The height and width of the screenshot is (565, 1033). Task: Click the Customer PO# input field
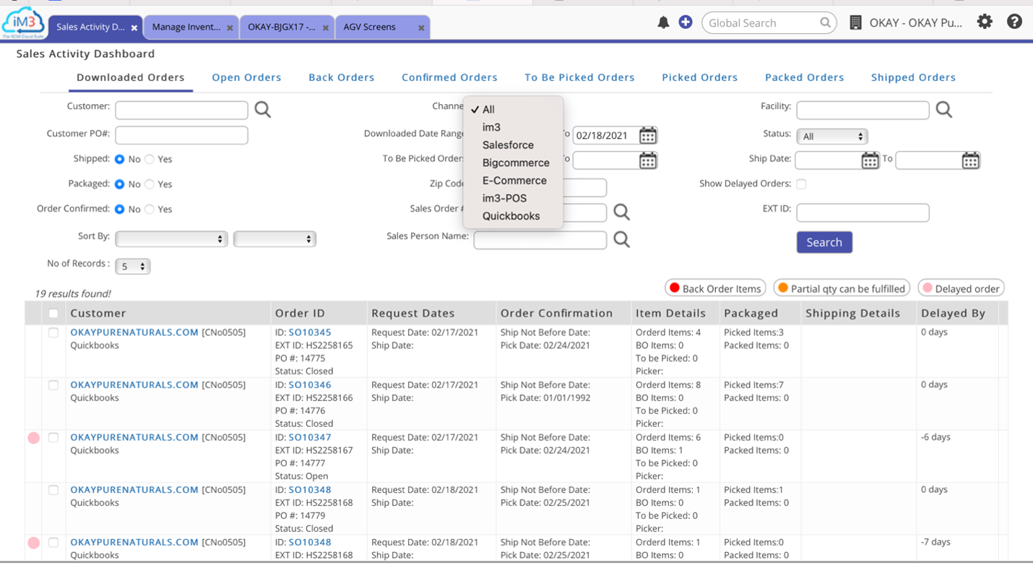pos(181,135)
